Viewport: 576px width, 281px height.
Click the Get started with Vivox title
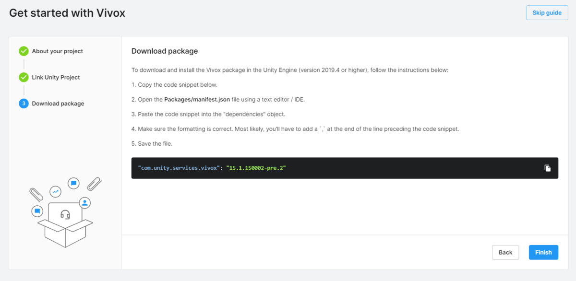coord(67,13)
